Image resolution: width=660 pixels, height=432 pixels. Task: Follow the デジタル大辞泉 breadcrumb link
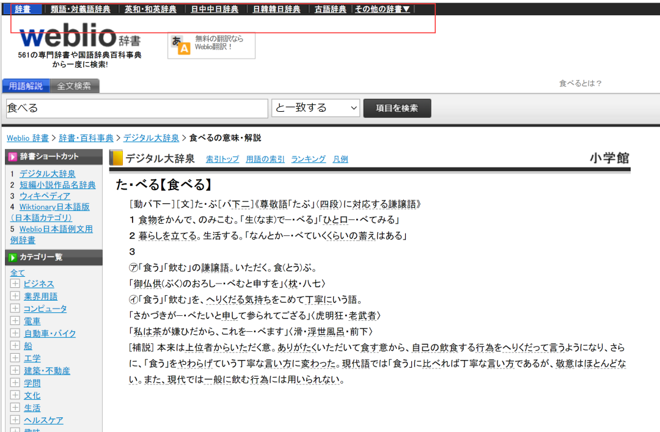pos(151,138)
